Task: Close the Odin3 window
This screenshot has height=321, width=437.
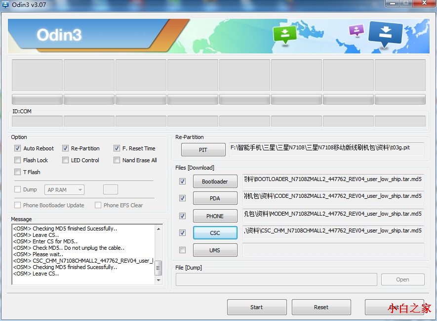Action: click(x=424, y=3)
